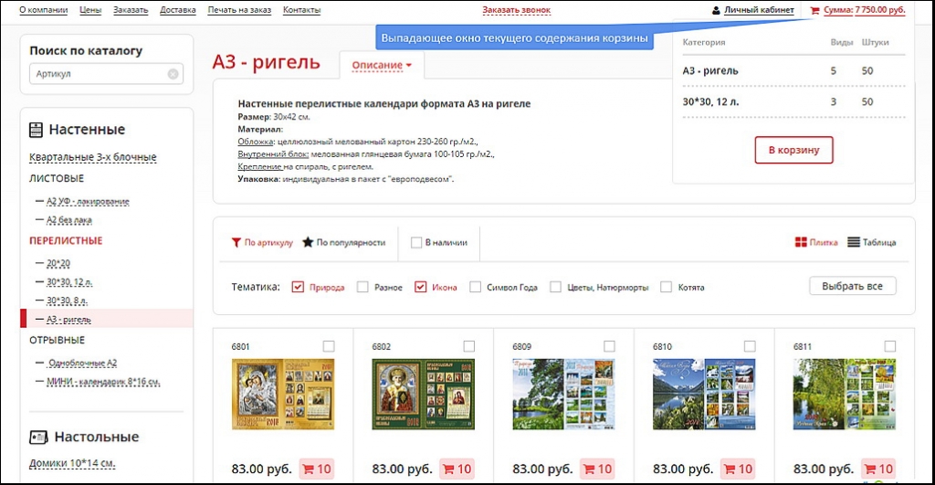Image resolution: width=935 pixels, height=485 pixels.
Task: Open product 6809 nature calendar thumbnail
Action: click(x=563, y=395)
